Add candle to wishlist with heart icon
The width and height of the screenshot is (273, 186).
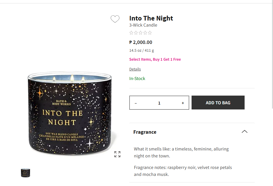[115, 19]
